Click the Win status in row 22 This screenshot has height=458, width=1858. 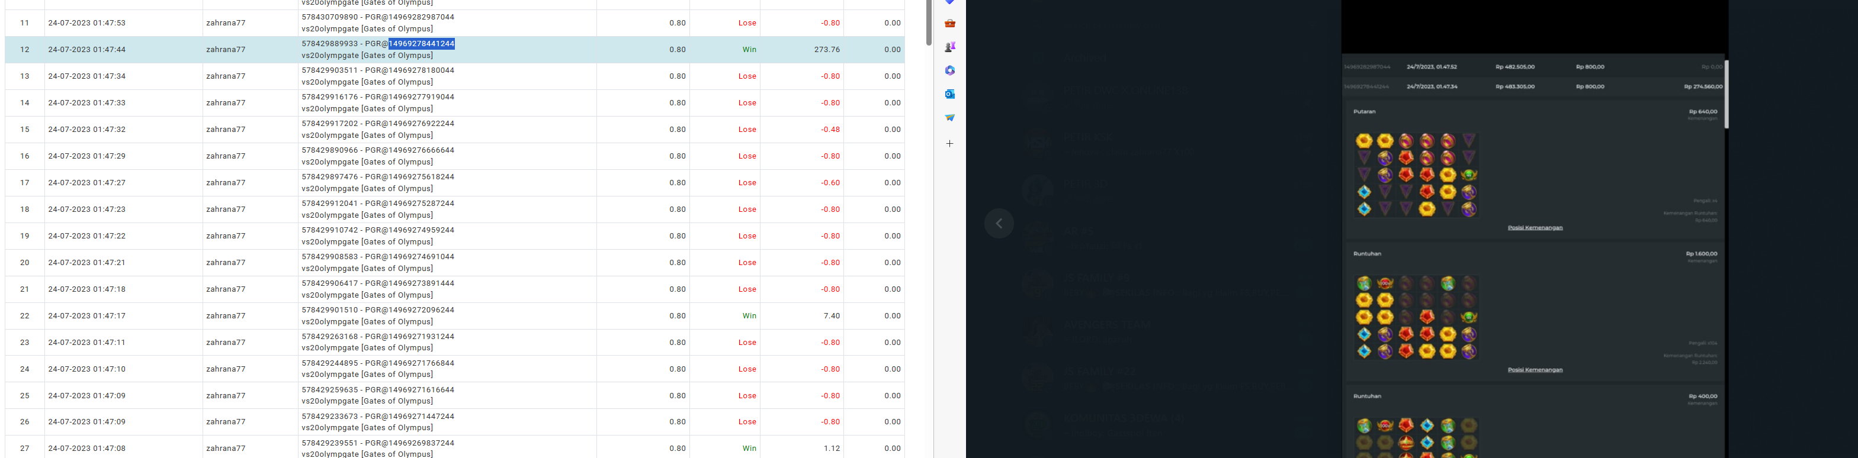tap(749, 316)
